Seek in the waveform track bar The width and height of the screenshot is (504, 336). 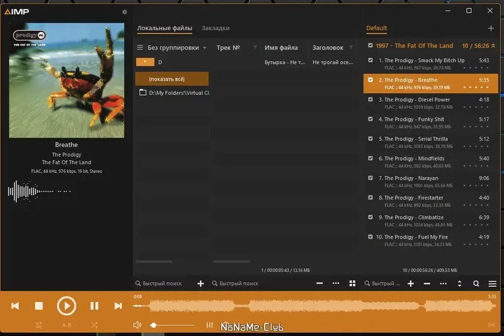point(314,306)
